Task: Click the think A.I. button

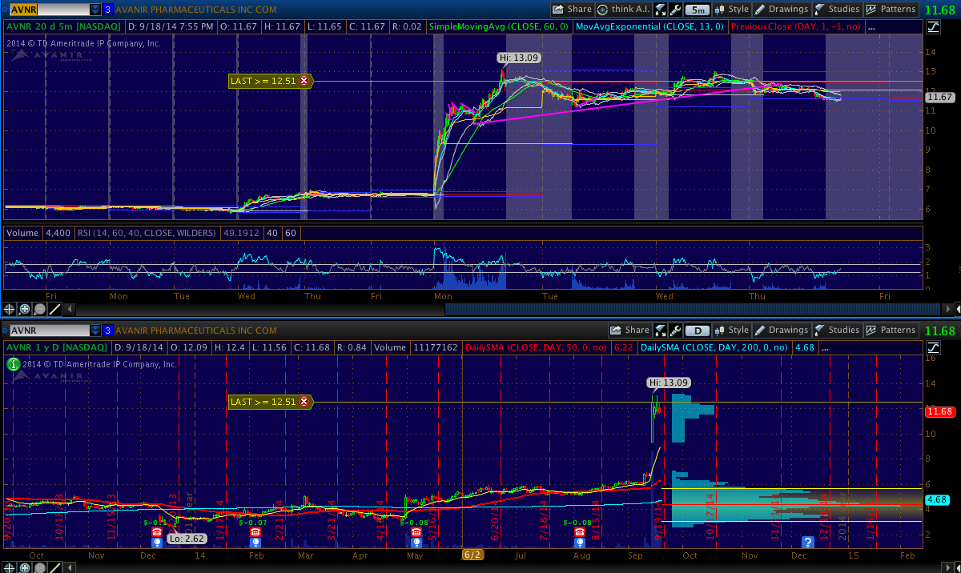Action: 625,10
